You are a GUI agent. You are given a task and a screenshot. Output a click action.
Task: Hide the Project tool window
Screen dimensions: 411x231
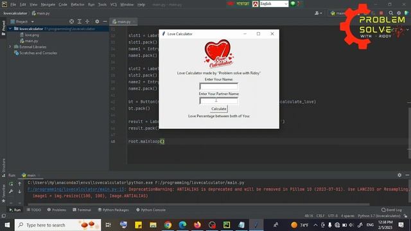pyautogui.click(x=105, y=21)
